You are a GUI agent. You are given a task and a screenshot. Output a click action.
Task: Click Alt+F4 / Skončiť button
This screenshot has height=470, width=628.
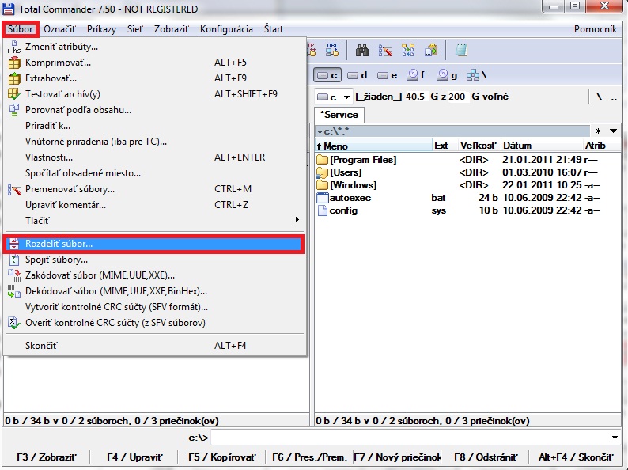click(x=576, y=457)
